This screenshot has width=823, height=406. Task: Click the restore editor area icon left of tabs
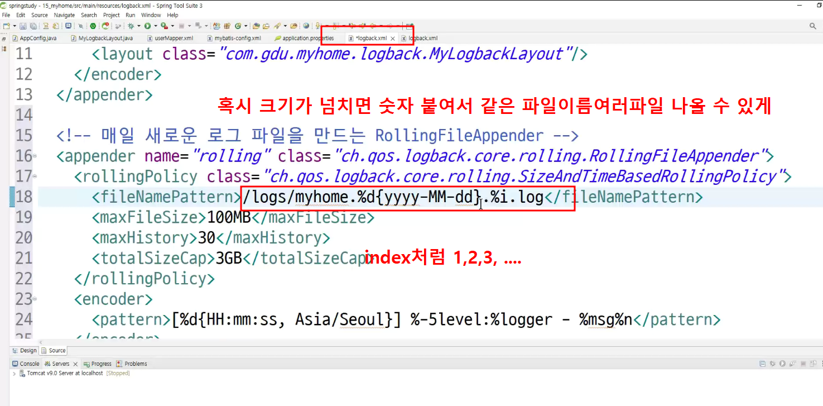pos(4,39)
